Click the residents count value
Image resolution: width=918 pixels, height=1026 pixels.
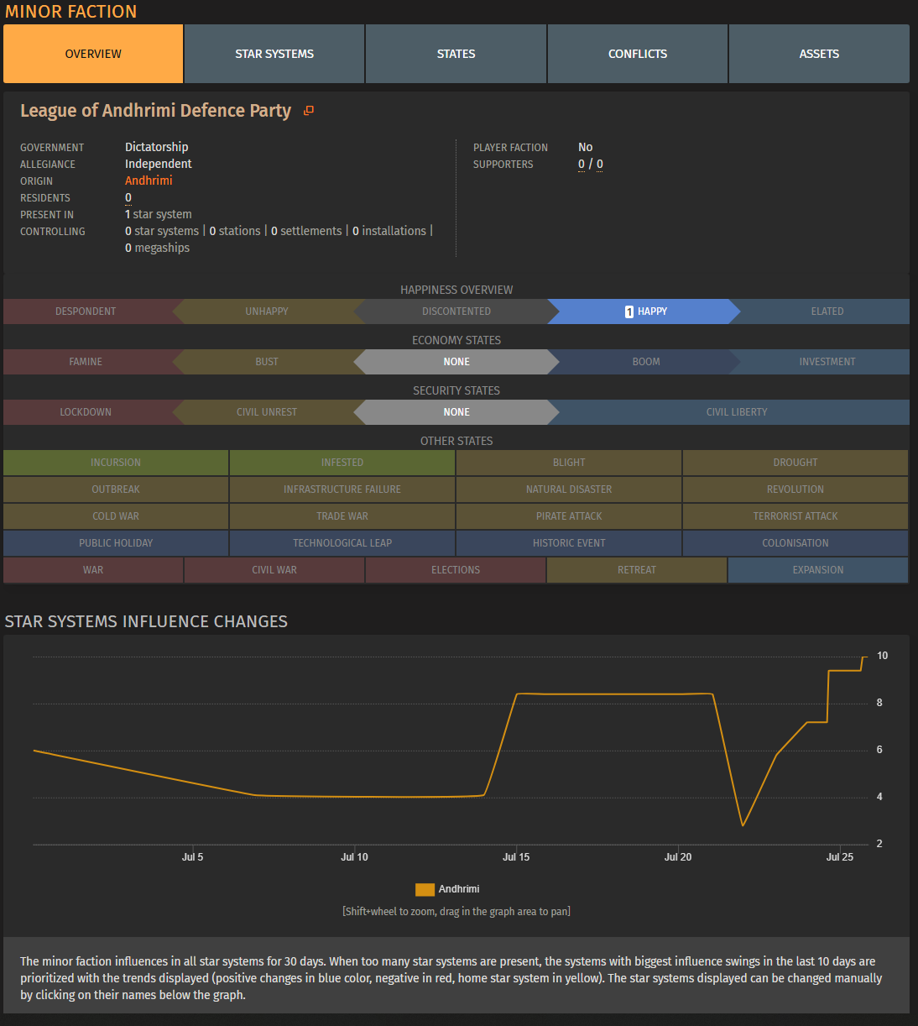(128, 197)
